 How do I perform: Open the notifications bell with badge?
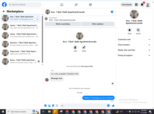(x=142, y=5)
